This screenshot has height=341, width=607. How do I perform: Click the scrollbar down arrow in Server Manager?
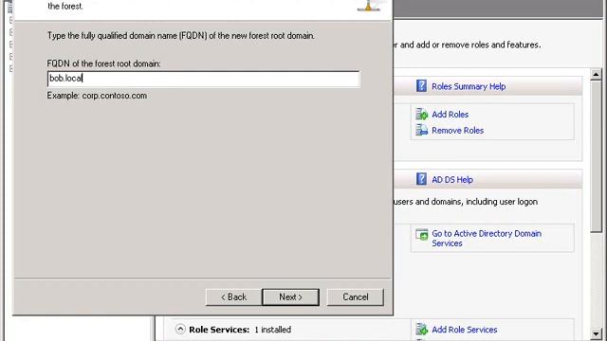click(x=596, y=333)
